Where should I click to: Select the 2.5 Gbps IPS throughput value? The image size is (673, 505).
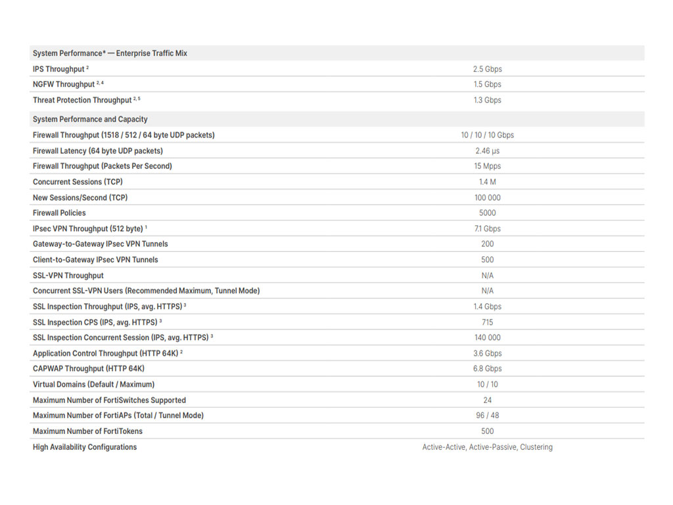487,69
